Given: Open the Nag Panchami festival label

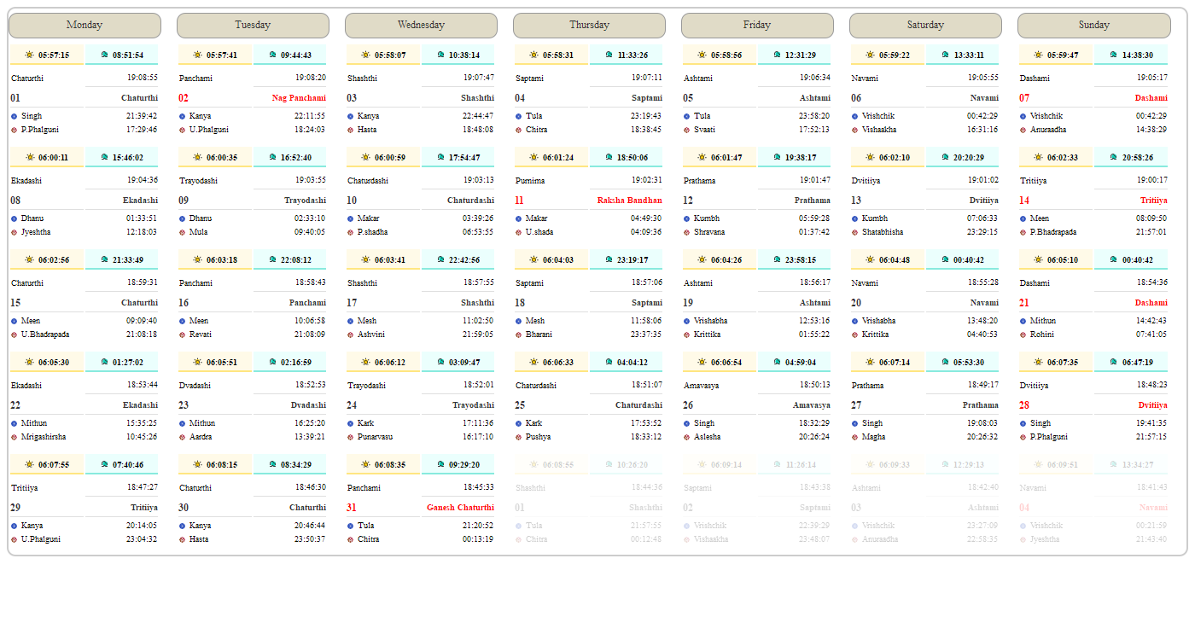Looking at the screenshot, I should (299, 98).
